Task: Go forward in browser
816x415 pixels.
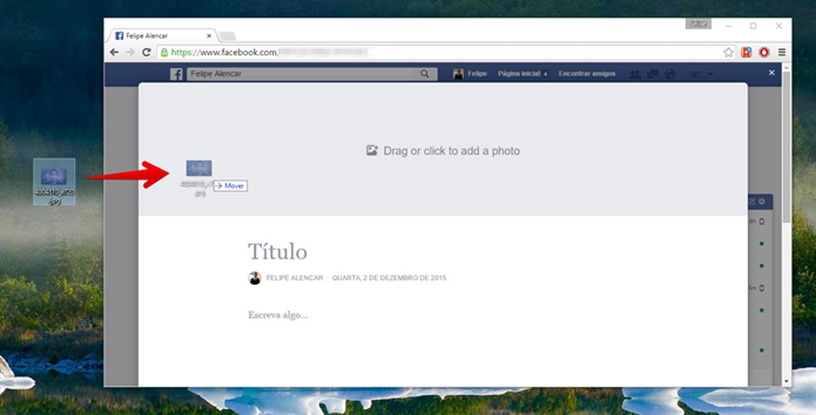Action: tap(130, 52)
